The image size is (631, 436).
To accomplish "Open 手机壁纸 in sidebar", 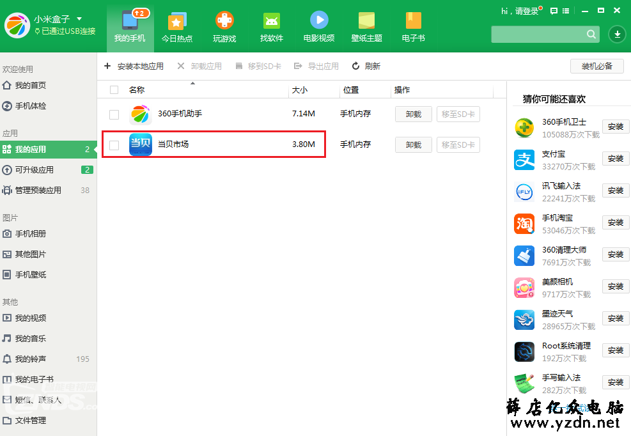I will pyautogui.click(x=24, y=274).
